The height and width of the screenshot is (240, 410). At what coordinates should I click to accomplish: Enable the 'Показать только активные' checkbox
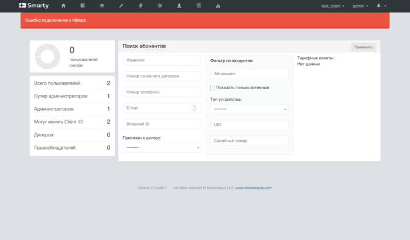(213, 87)
